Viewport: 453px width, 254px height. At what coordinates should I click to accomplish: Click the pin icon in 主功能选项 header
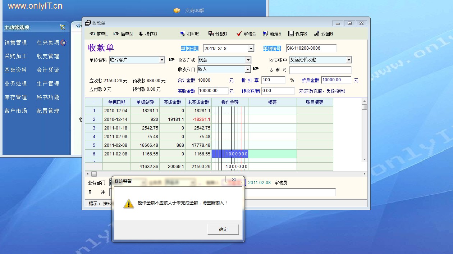63,27
